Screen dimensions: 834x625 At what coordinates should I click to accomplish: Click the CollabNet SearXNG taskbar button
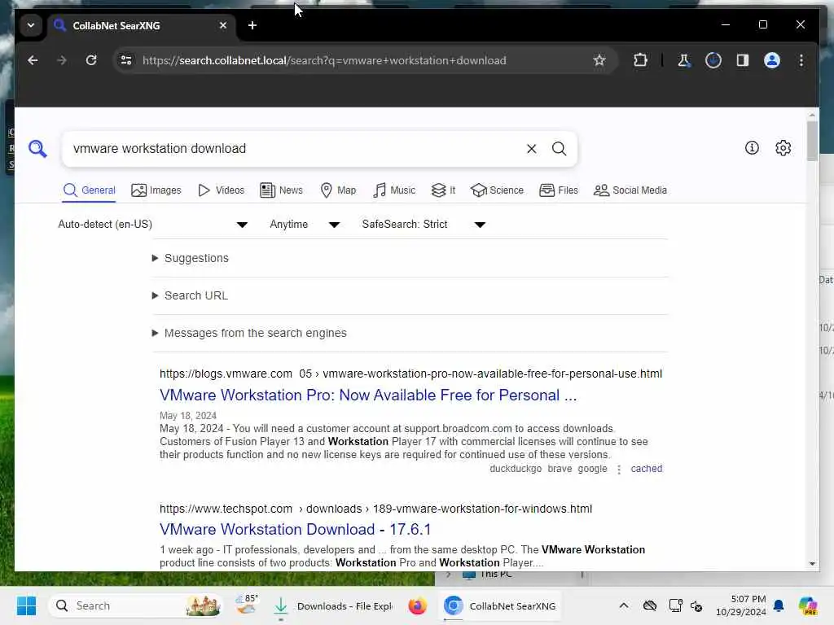[x=501, y=605]
